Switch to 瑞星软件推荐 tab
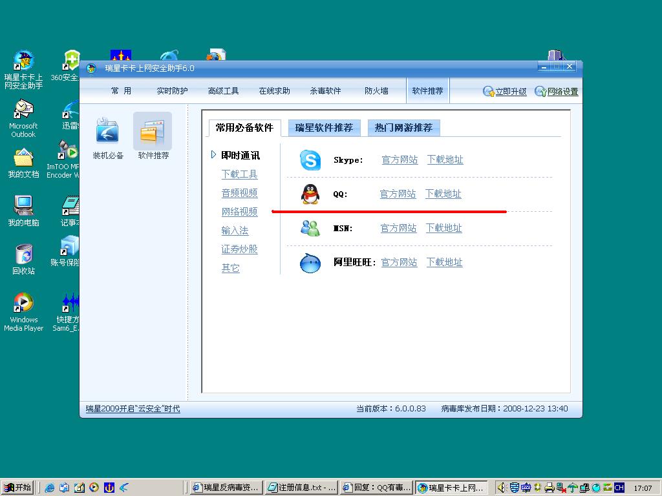 click(x=325, y=128)
